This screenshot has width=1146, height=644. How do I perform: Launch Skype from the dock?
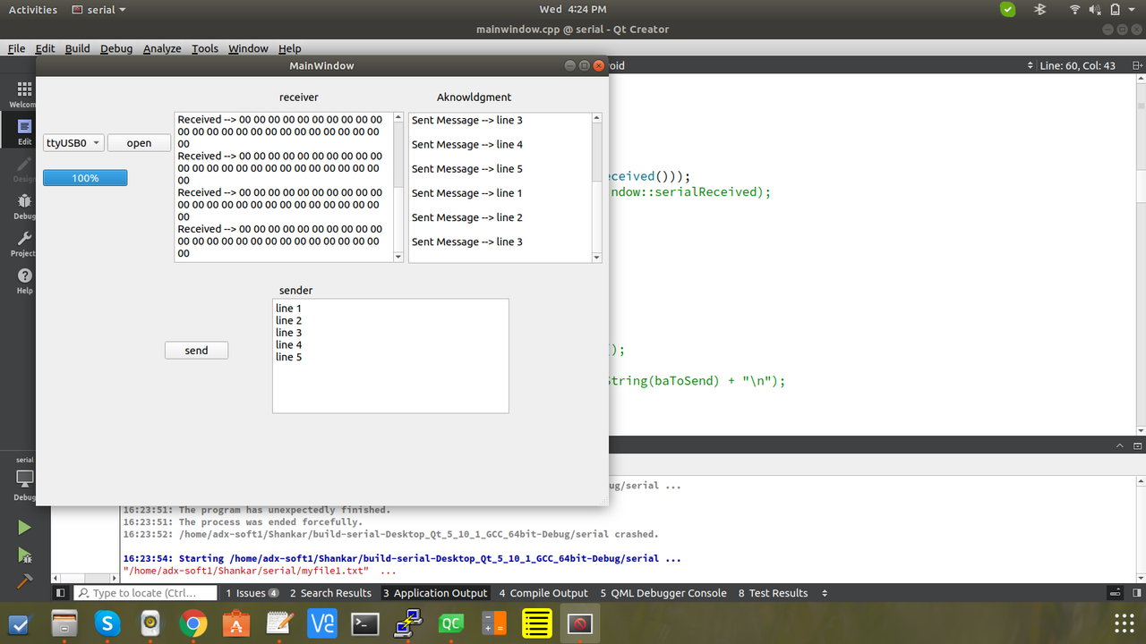[107, 623]
